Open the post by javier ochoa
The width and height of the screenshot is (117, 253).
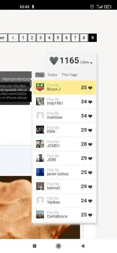tap(64, 172)
